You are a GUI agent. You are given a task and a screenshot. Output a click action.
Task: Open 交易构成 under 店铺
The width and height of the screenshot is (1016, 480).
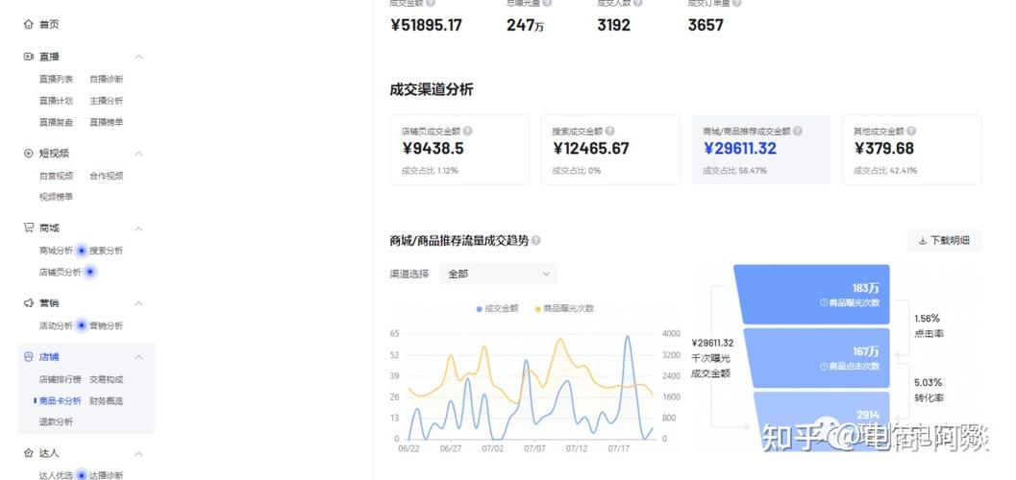107,379
